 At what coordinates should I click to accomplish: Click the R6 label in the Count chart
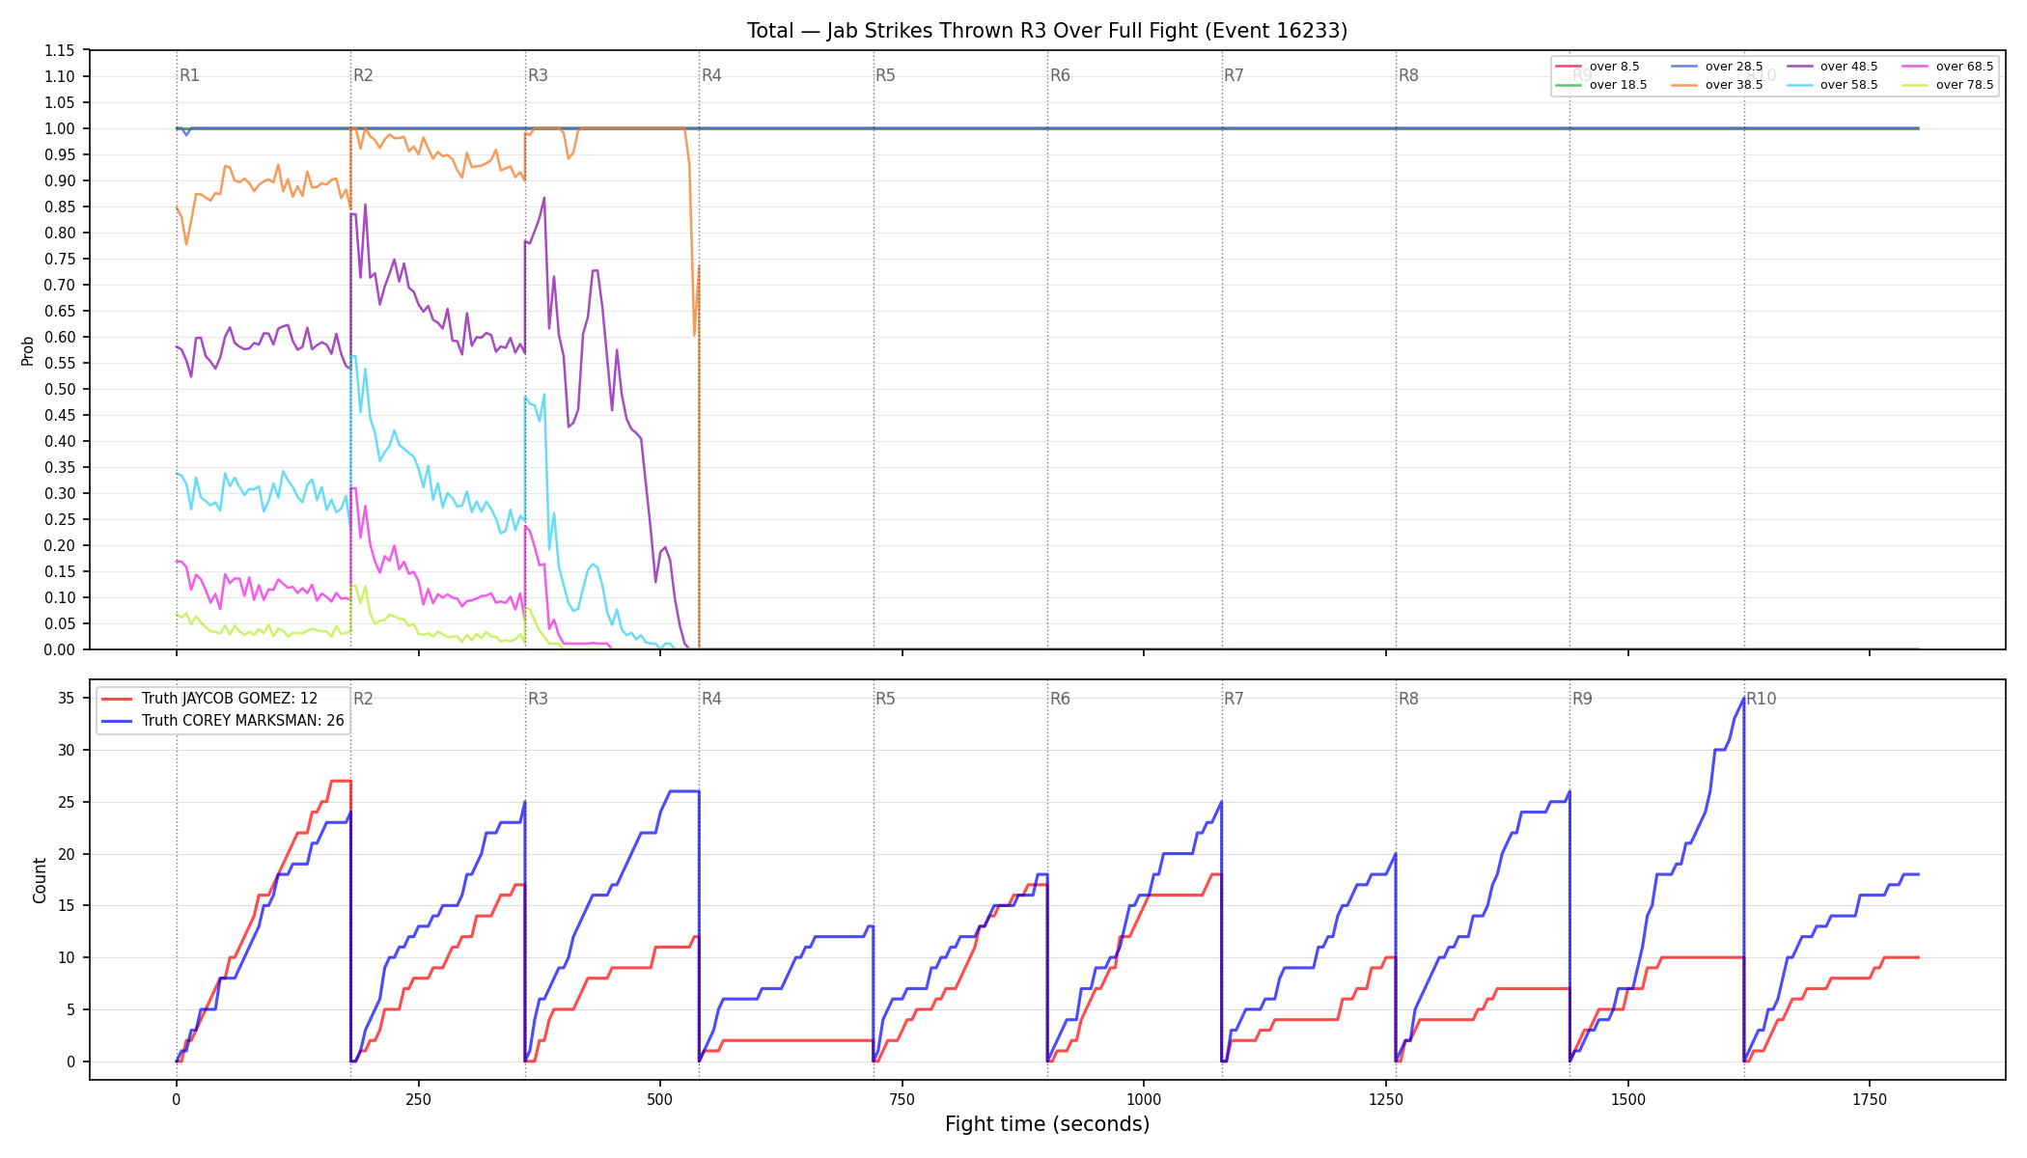pos(1060,699)
